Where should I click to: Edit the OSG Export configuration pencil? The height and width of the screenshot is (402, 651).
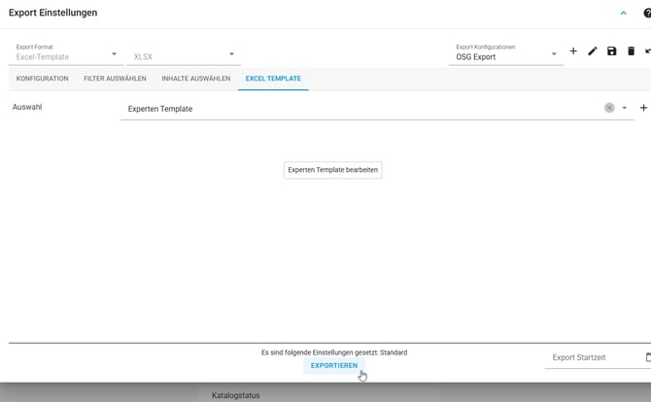coord(593,51)
